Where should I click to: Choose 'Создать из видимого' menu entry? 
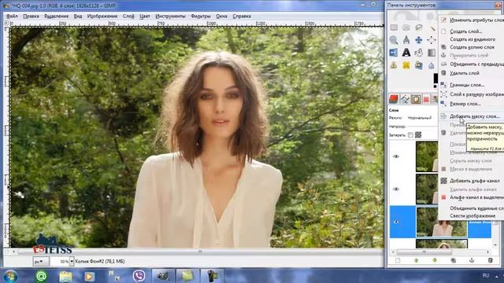click(472, 39)
